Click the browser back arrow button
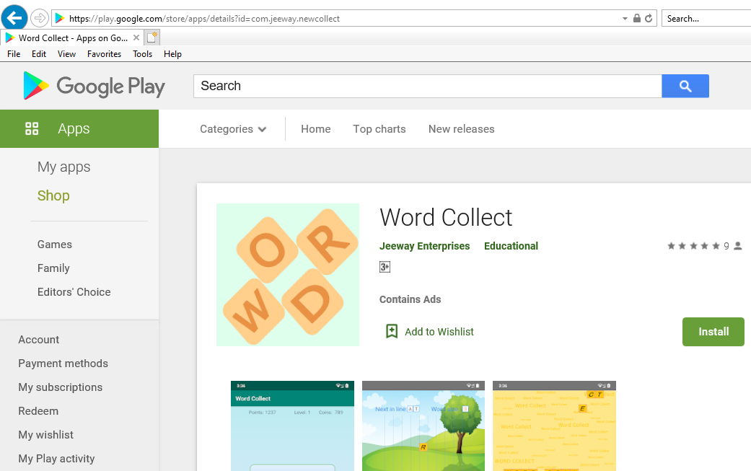The width and height of the screenshot is (751, 471). coord(14,18)
